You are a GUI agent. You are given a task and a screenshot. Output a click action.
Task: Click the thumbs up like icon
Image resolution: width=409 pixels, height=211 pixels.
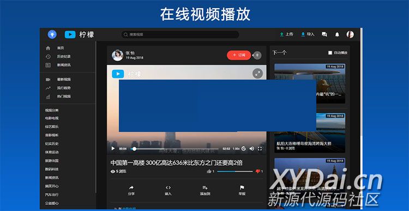209,171
